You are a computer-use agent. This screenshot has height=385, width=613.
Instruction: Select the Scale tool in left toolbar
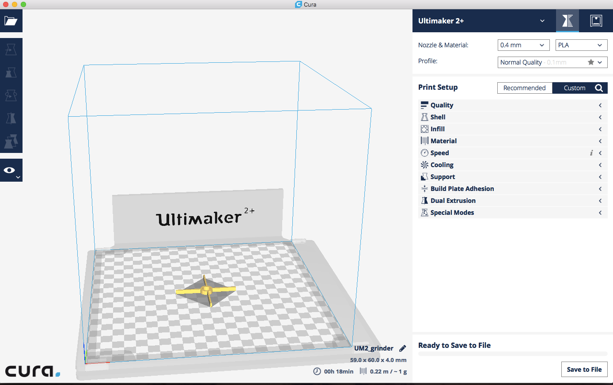(11, 72)
